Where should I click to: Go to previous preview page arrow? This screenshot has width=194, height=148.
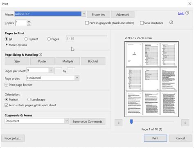point(118,123)
